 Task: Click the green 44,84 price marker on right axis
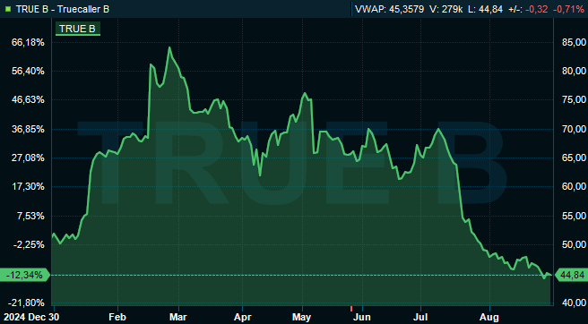pyautogui.click(x=571, y=276)
